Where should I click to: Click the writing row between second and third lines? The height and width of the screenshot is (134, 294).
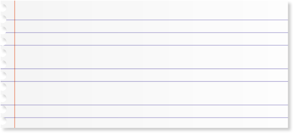click(x=148, y=39)
